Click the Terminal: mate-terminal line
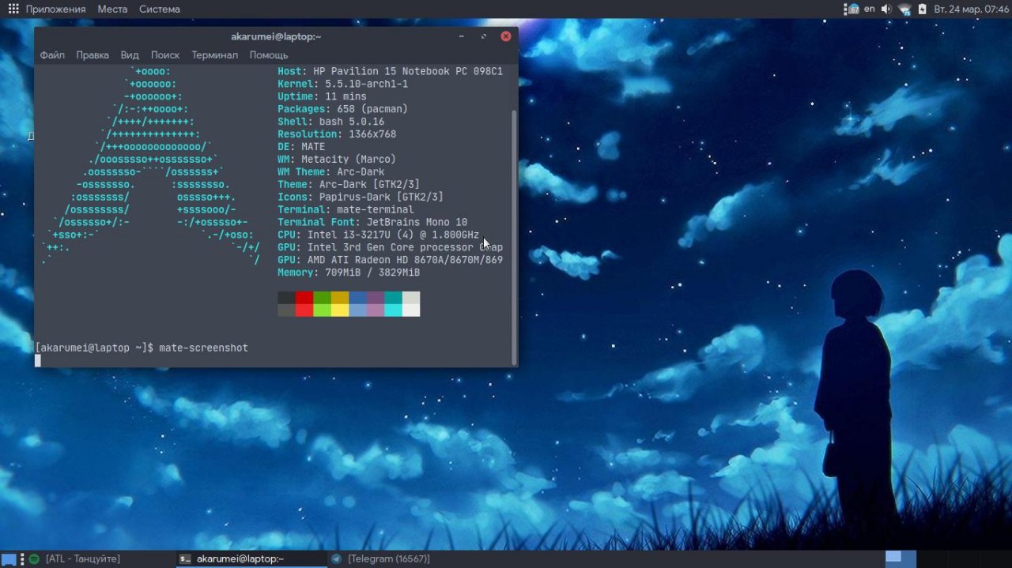 click(x=346, y=210)
